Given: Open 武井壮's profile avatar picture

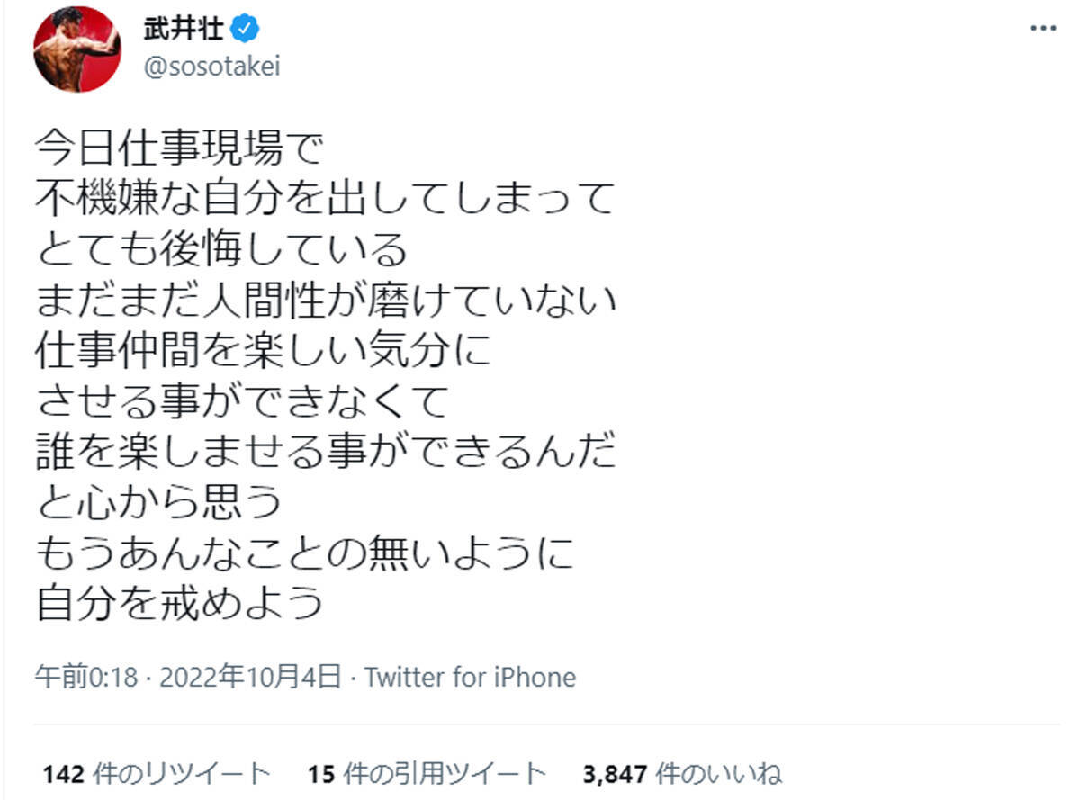Looking at the screenshot, I should click(77, 47).
